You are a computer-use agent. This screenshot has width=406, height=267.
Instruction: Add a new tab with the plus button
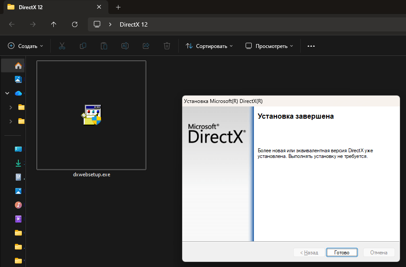[118, 7]
